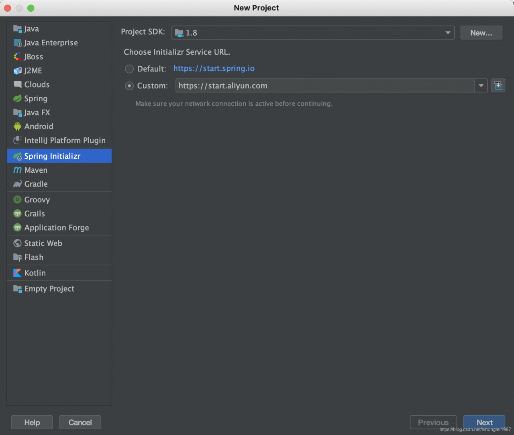This screenshot has width=514, height=435.
Task: Click the Previous button
Action: point(433,423)
